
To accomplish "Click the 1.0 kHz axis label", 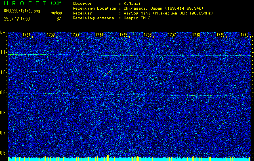I will [x=4, y=72].
